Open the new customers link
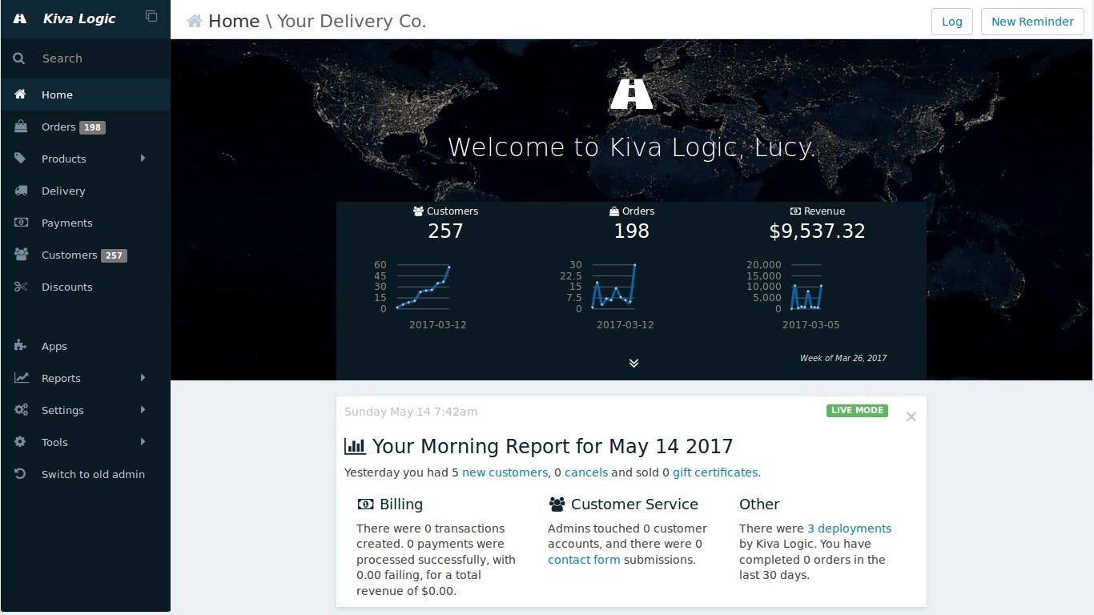This screenshot has width=1094, height=615. 505,472
